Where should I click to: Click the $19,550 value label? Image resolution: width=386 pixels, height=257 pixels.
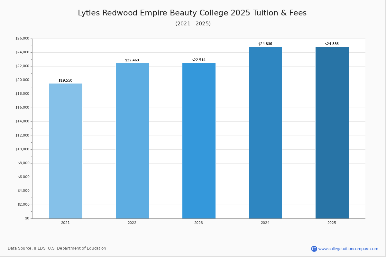pos(65,80)
